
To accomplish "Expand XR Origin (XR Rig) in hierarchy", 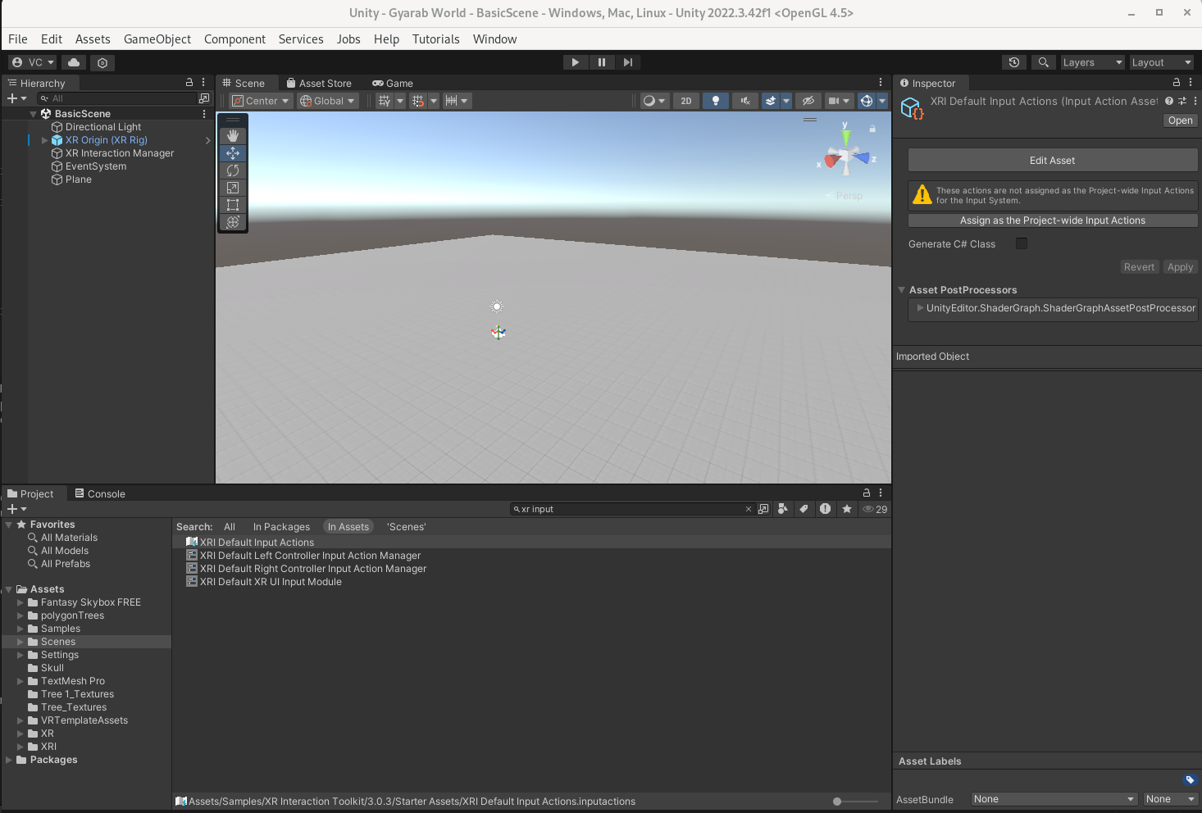I will point(45,140).
